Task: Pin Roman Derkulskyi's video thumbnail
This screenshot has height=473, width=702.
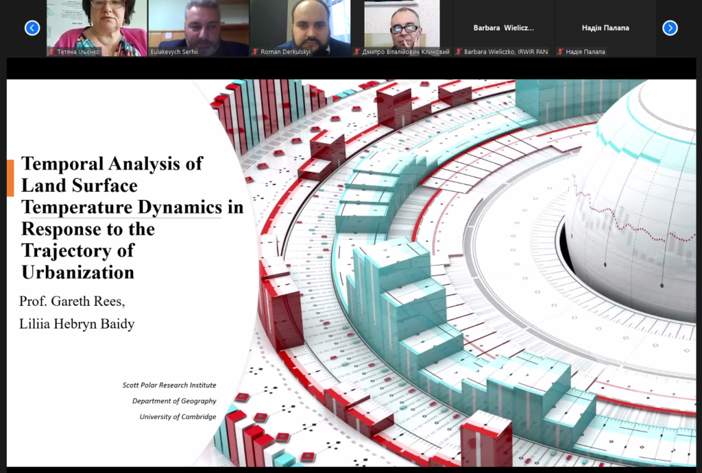Action: click(300, 26)
